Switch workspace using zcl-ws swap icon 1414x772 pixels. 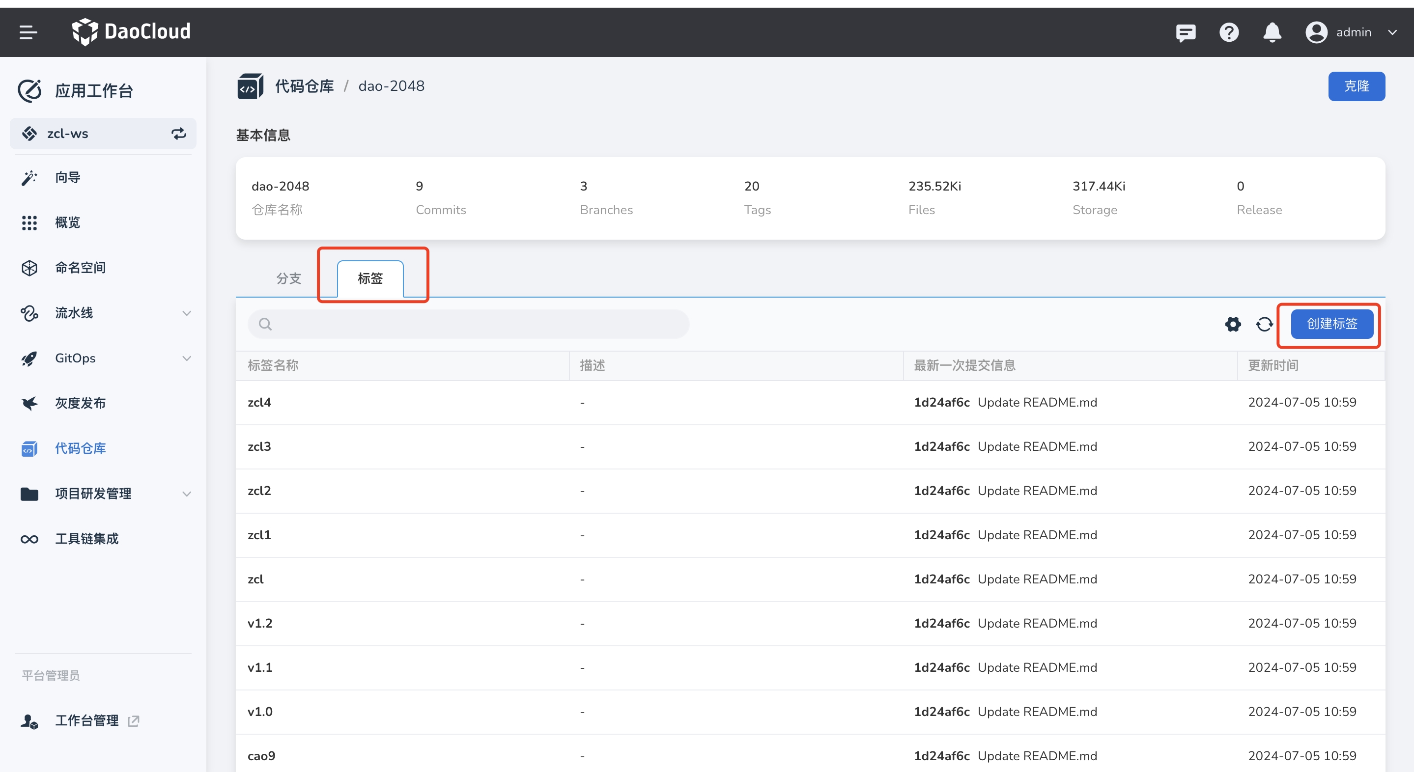click(x=178, y=133)
